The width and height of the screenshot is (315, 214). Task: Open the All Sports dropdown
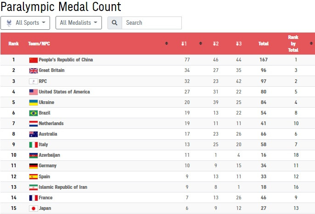tap(25, 23)
